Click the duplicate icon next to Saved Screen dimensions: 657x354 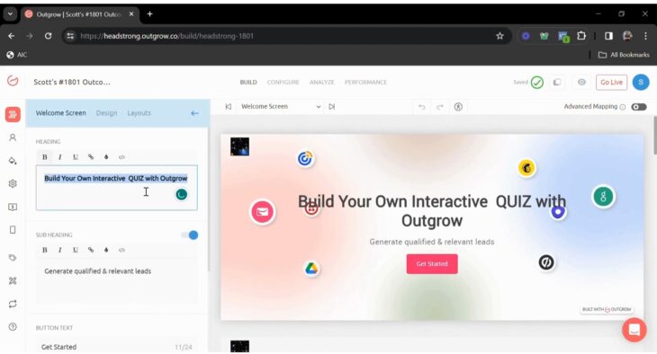557,82
